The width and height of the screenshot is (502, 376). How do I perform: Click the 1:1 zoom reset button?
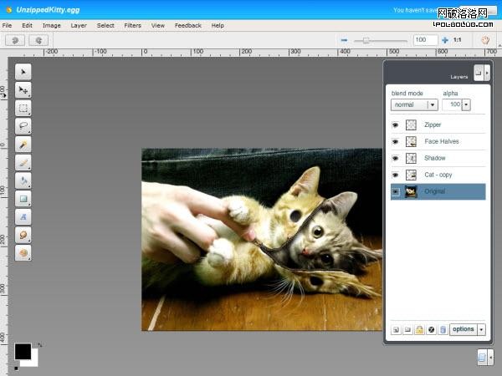click(458, 39)
